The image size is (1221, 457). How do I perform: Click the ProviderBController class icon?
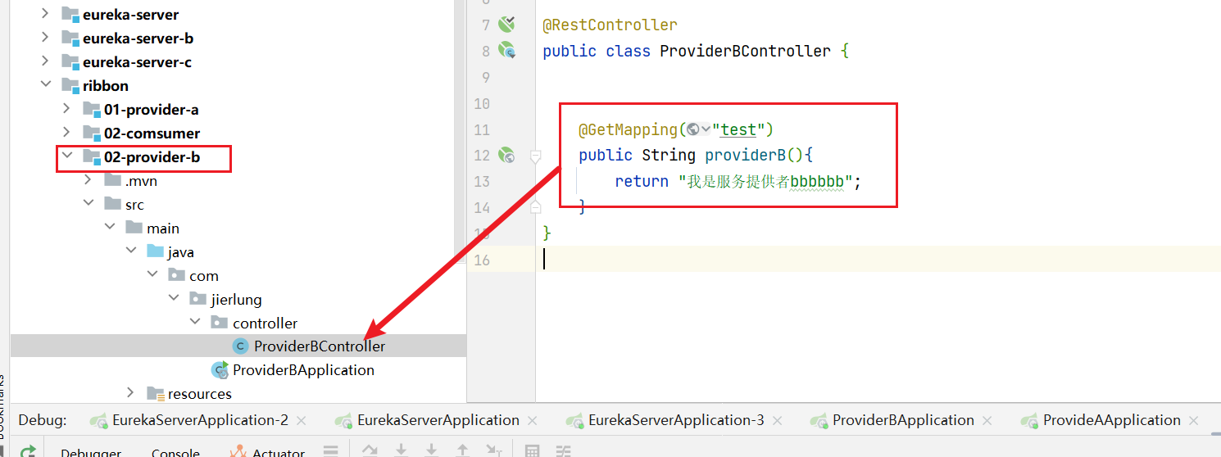pyautogui.click(x=240, y=346)
